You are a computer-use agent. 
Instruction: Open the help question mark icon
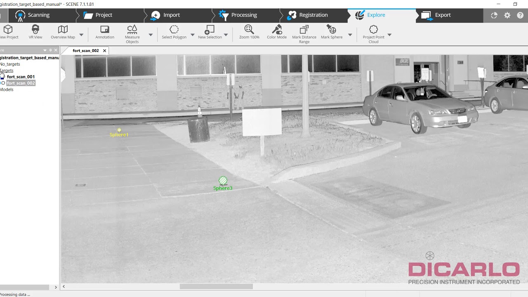coord(520,15)
